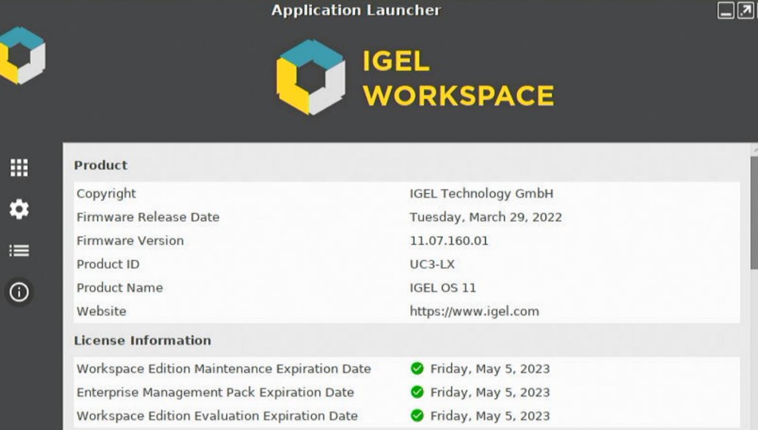Image resolution: width=758 pixels, height=430 pixels.
Task: Minimize the Application Launcher window
Action: [726, 10]
